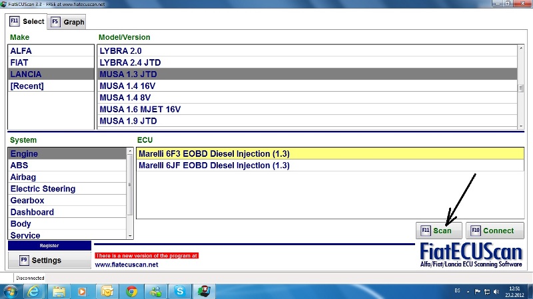Click the volume speaker tray icon
Screen dimensions: 533x299
(x=496, y=292)
